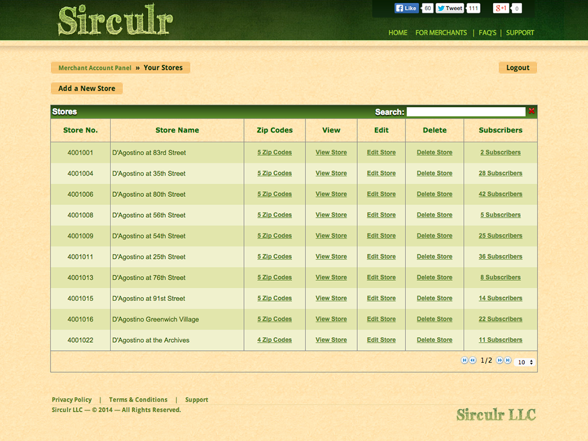Sort by the Store Name column header
This screenshot has width=588, height=441.
(177, 130)
